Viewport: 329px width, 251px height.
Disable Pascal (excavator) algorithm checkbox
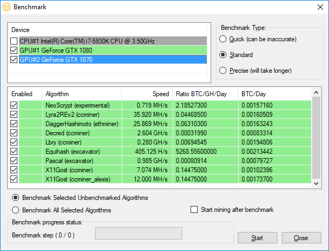(14, 160)
